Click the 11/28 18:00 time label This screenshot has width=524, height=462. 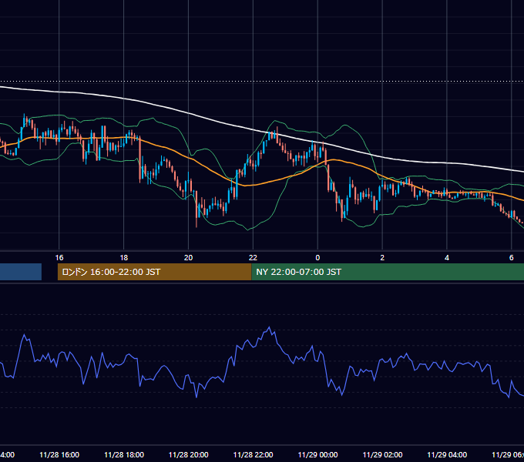124,454
